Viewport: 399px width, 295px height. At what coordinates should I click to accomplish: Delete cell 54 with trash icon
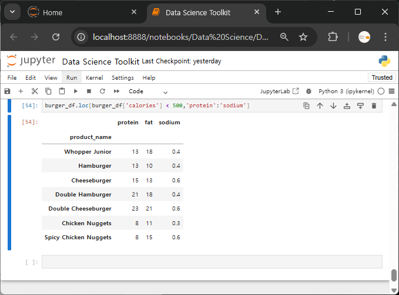[374, 106]
